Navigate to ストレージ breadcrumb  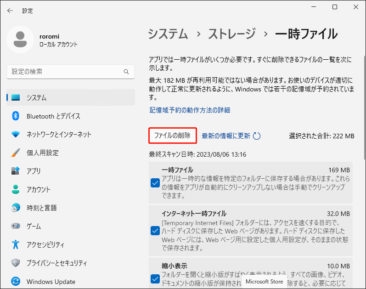click(232, 34)
